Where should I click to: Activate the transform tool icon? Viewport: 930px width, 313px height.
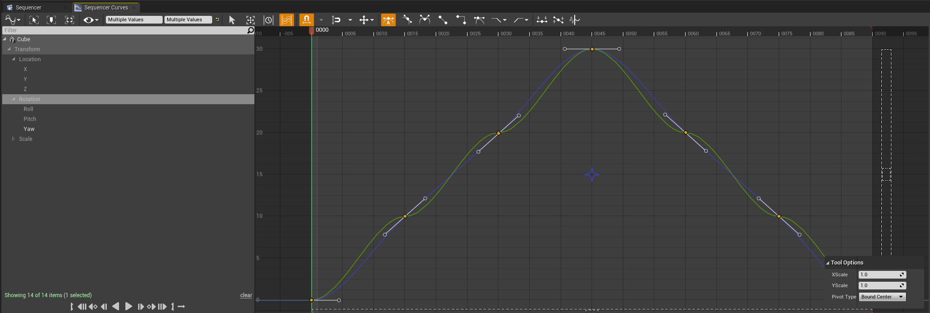250,20
